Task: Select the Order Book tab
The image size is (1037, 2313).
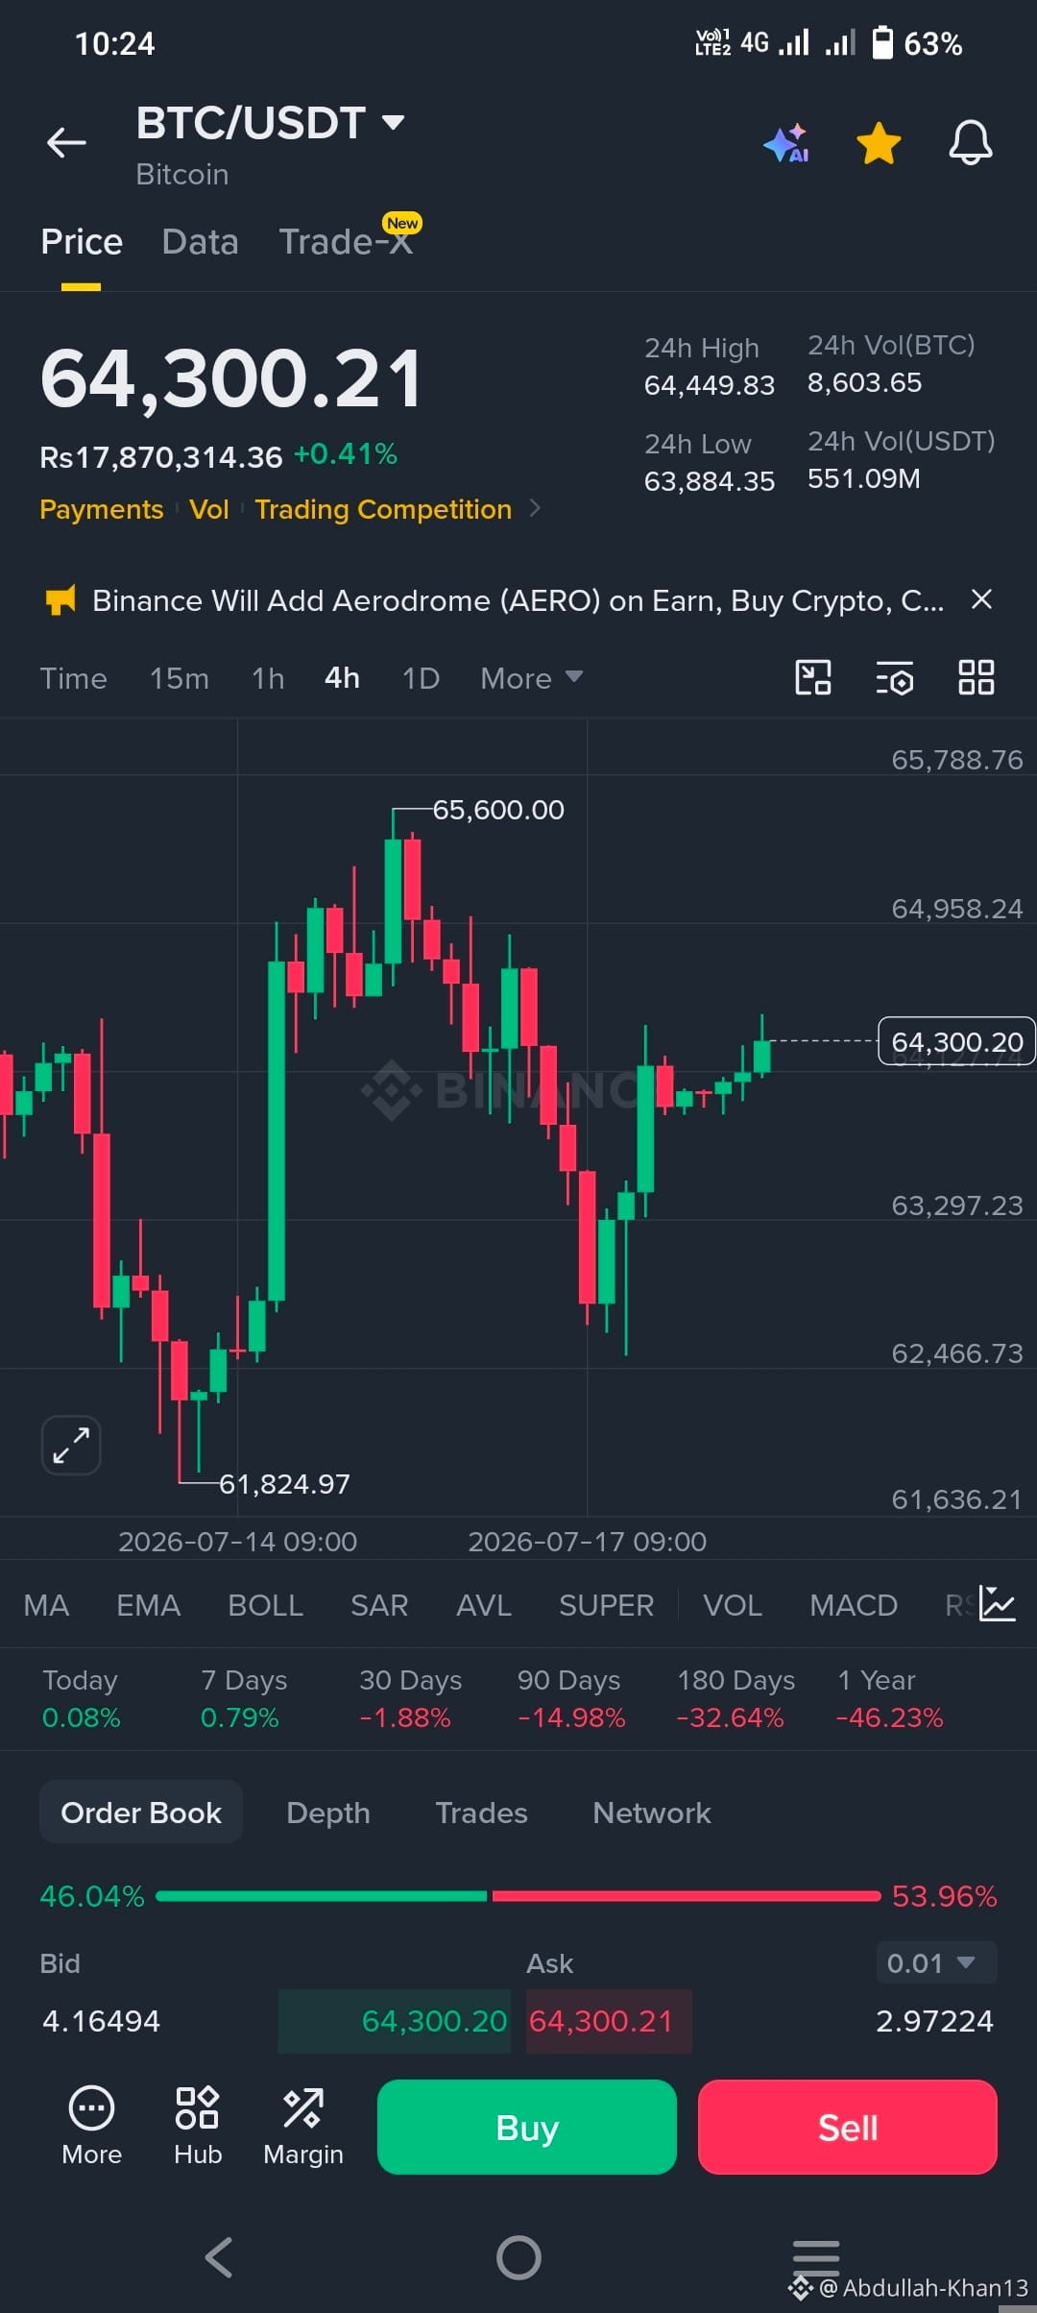Action: [141, 1813]
